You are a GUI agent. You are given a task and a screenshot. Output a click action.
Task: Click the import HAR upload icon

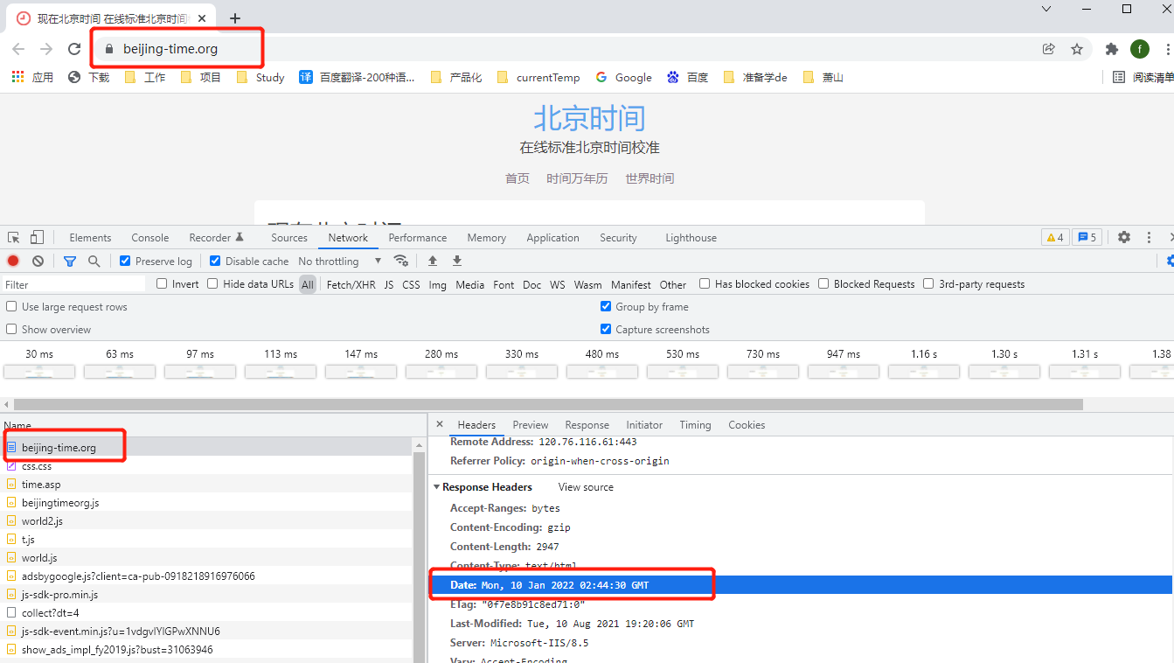tap(432, 261)
